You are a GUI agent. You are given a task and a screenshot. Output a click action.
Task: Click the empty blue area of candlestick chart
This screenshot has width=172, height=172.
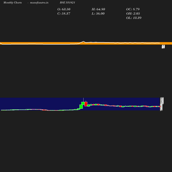40,103
